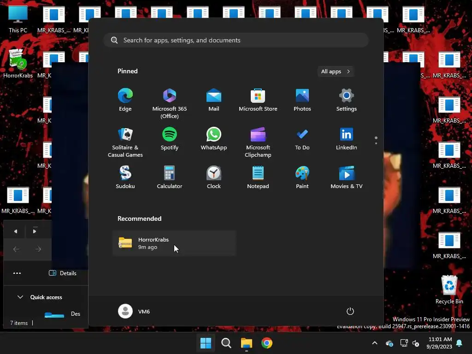472x354 pixels.
Task: Launch Spotify from Start menu
Action: [x=170, y=139]
